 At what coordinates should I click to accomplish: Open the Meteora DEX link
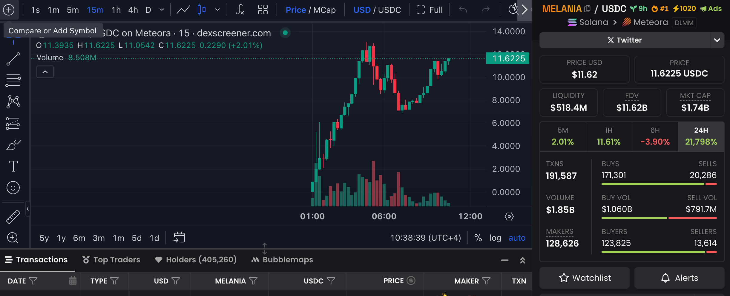click(645, 22)
